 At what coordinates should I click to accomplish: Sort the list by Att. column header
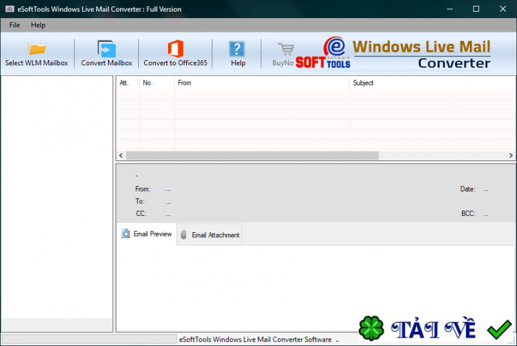(128, 83)
